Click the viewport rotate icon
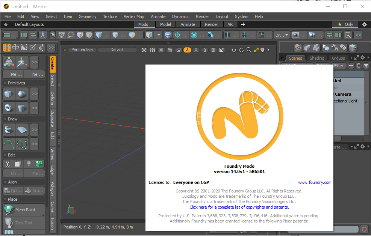This screenshot has width=371, height=236. [241, 50]
